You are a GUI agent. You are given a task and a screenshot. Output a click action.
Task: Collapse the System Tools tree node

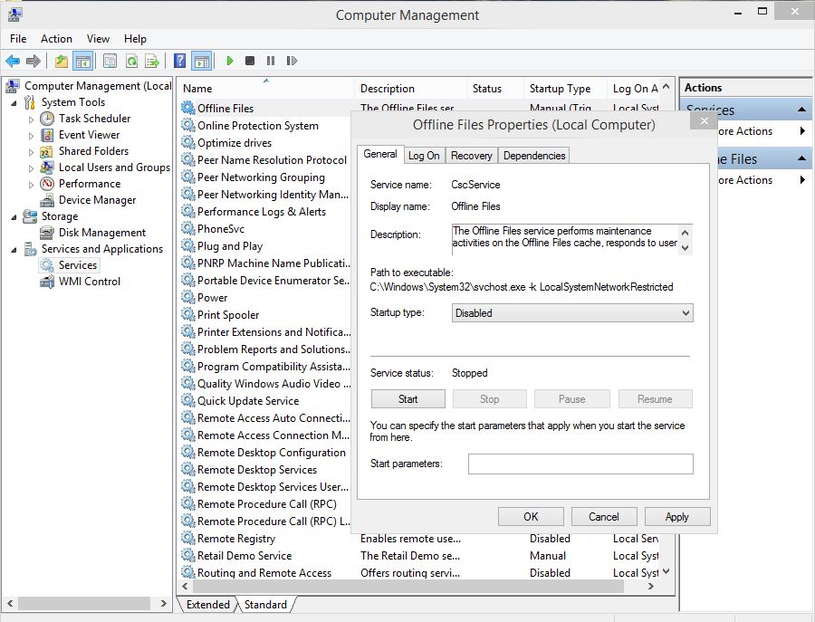pyautogui.click(x=14, y=103)
